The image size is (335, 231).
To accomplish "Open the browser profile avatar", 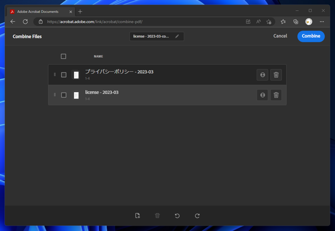I will (x=309, y=22).
